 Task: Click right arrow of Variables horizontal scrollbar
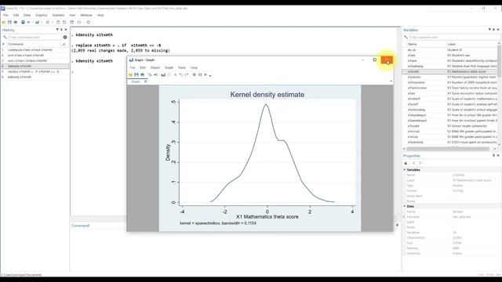pos(495,149)
